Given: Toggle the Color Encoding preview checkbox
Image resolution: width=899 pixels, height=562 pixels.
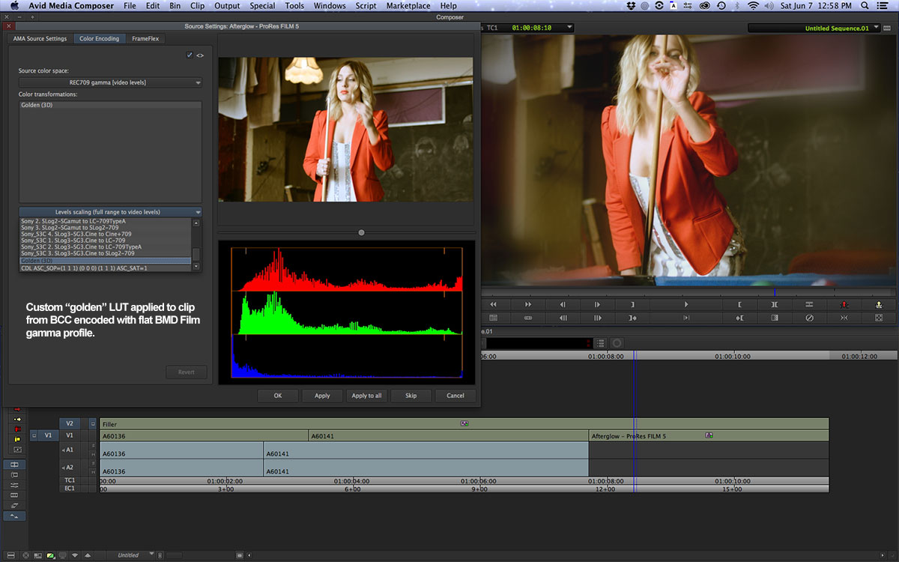Looking at the screenshot, I should click(x=190, y=55).
